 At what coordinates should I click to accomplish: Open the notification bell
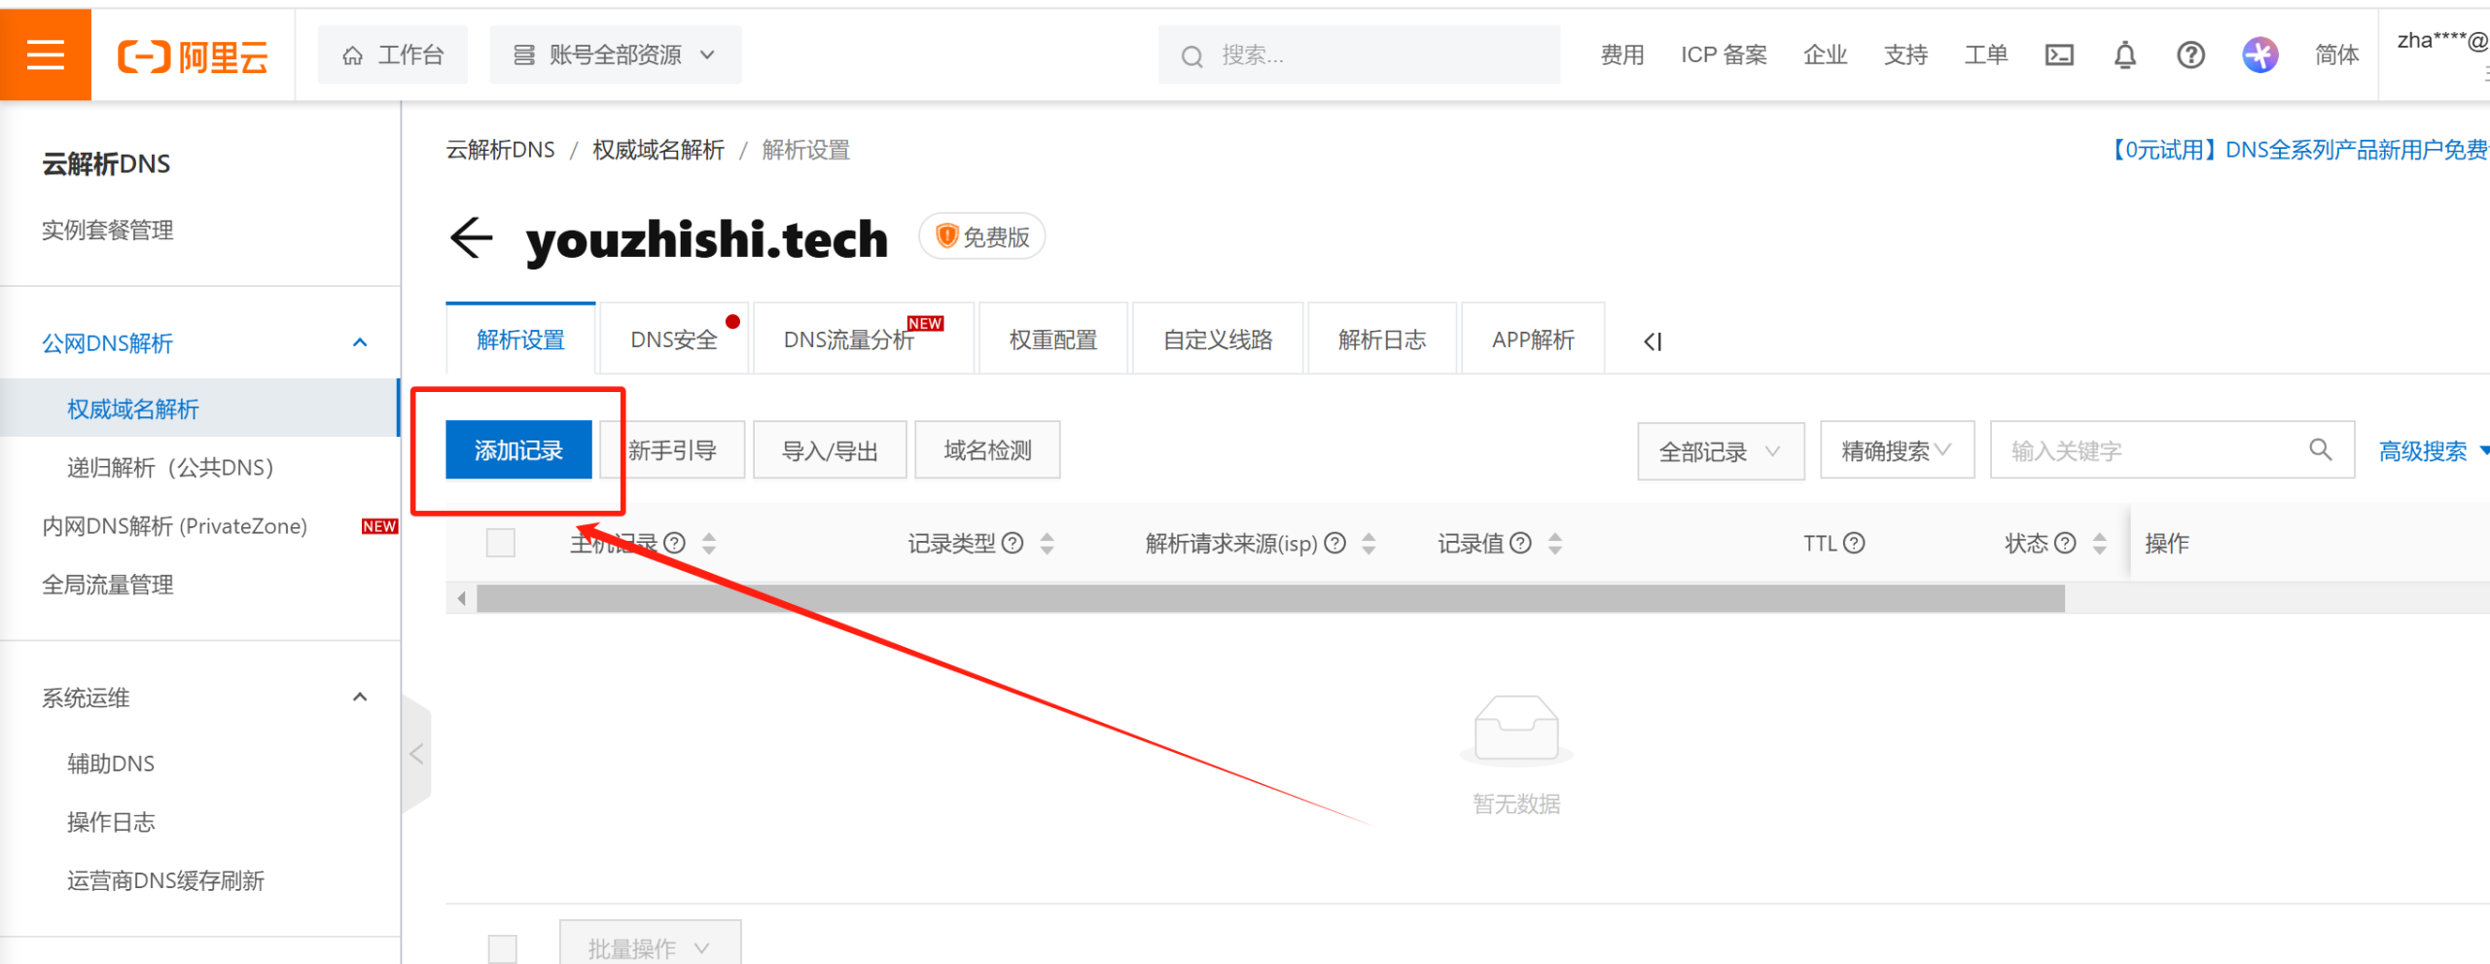pyautogui.click(x=2125, y=55)
